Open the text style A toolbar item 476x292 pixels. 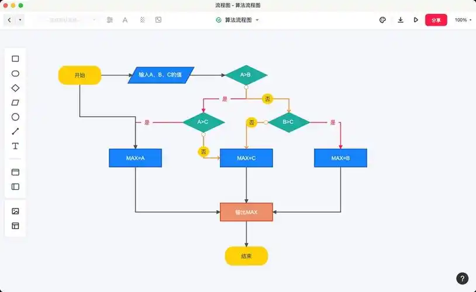click(x=125, y=20)
